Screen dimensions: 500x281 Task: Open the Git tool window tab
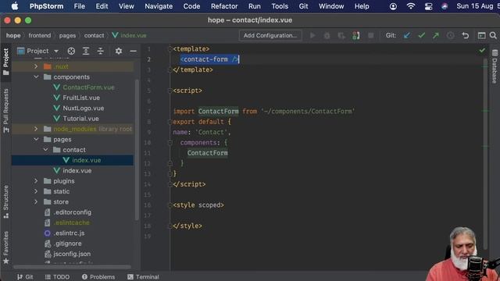(x=25, y=277)
